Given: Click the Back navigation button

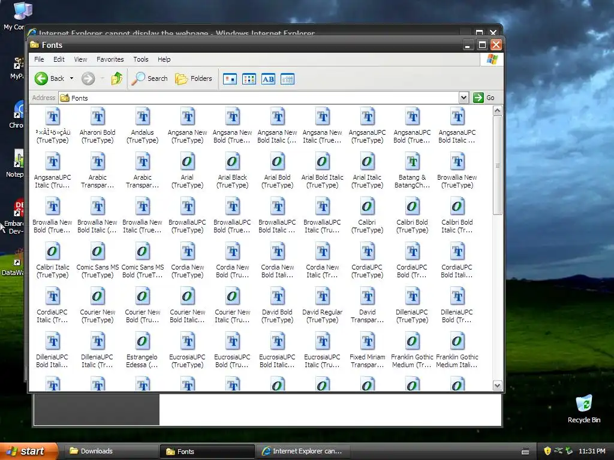Looking at the screenshot, I should click(49, 78).
